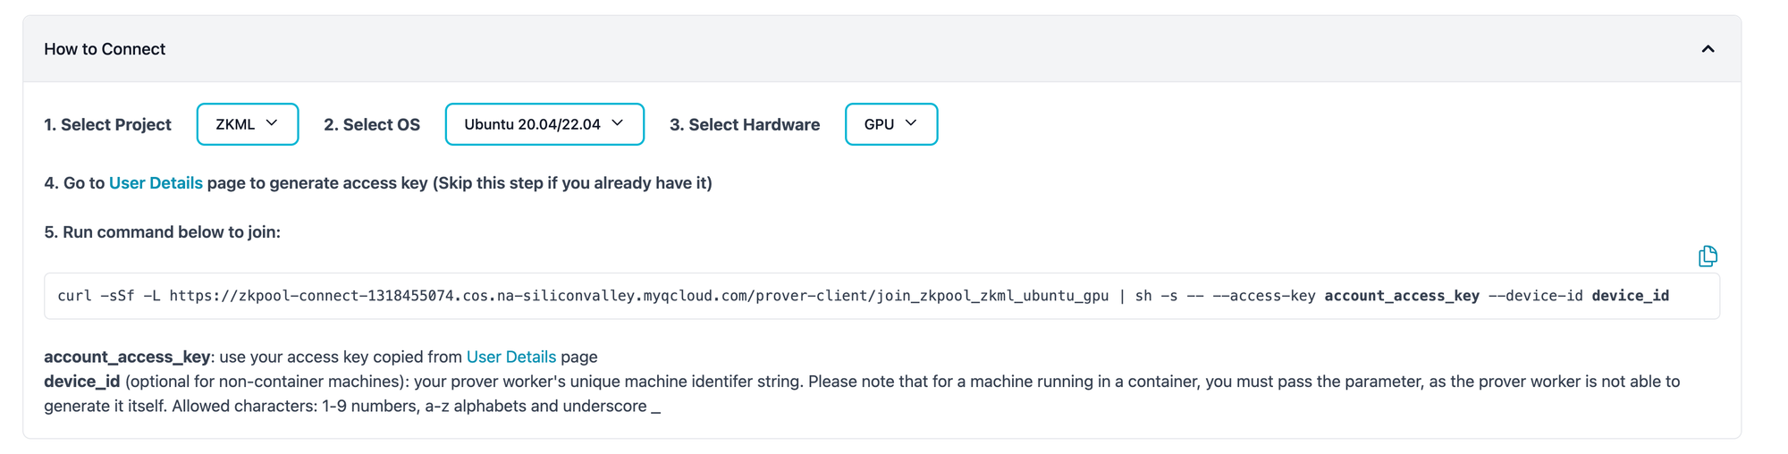Viewport: 1788px width, 454px height.
Task: Open User Details link in step 4
Action: point(156,183)
